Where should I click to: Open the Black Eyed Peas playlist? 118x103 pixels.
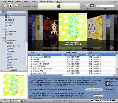pos(14,46)
